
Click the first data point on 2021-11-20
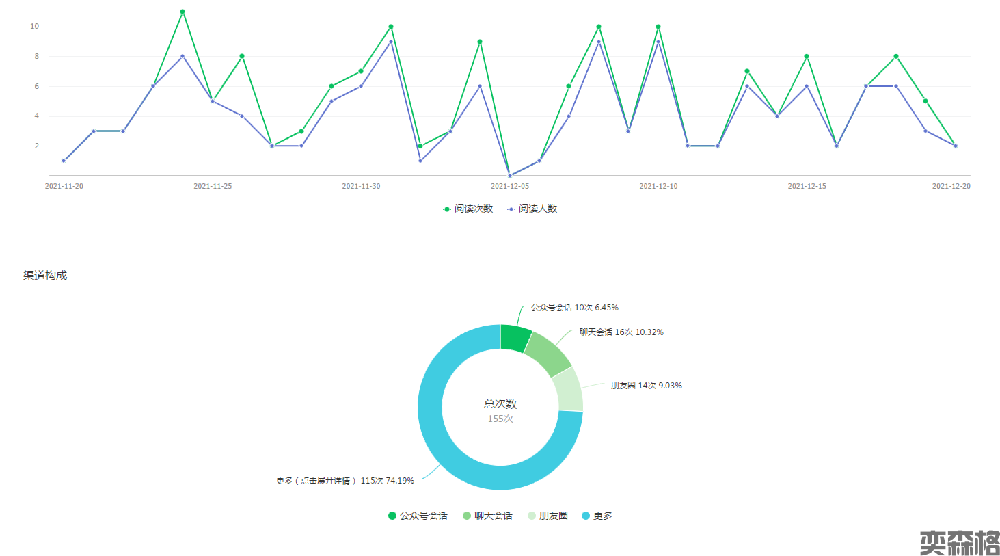(x=64, y=161)
